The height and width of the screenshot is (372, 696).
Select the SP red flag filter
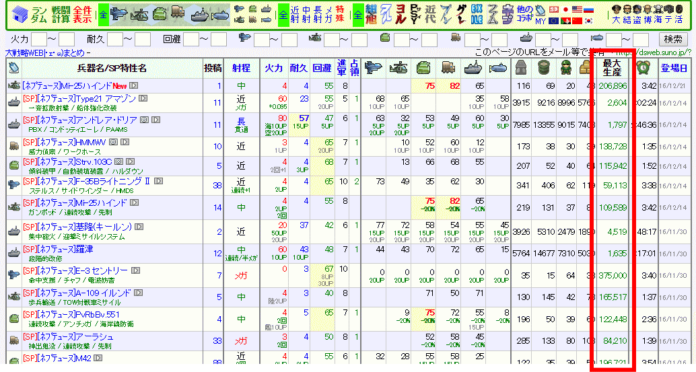[x=553, y=9]
